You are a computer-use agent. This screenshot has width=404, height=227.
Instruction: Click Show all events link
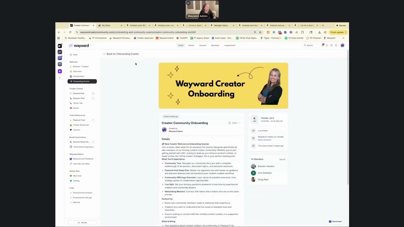(x=264, y=140)
